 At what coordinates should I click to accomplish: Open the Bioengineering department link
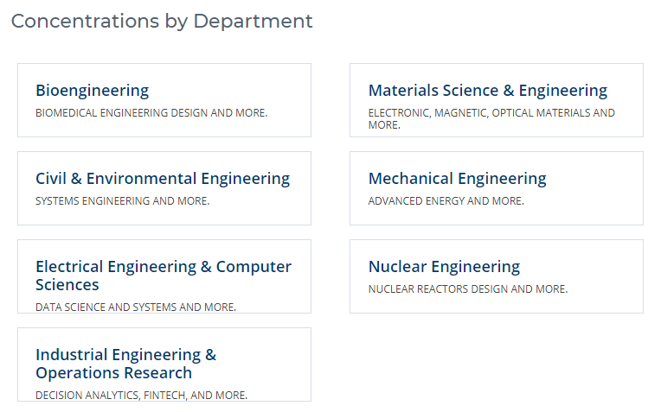(x=92, y=91)
